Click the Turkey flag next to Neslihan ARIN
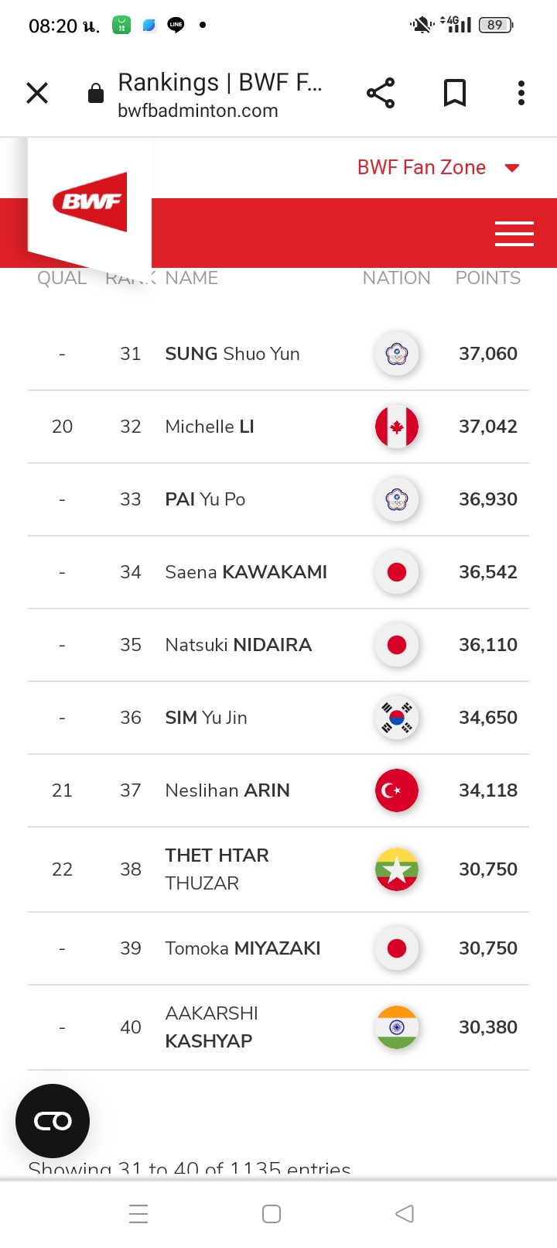This screenshot has width=557, height=1248. [397, 790]
